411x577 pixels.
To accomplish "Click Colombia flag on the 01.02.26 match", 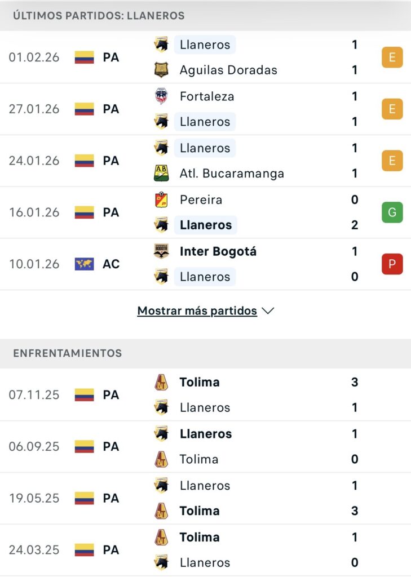I will (x=84, y=57).
